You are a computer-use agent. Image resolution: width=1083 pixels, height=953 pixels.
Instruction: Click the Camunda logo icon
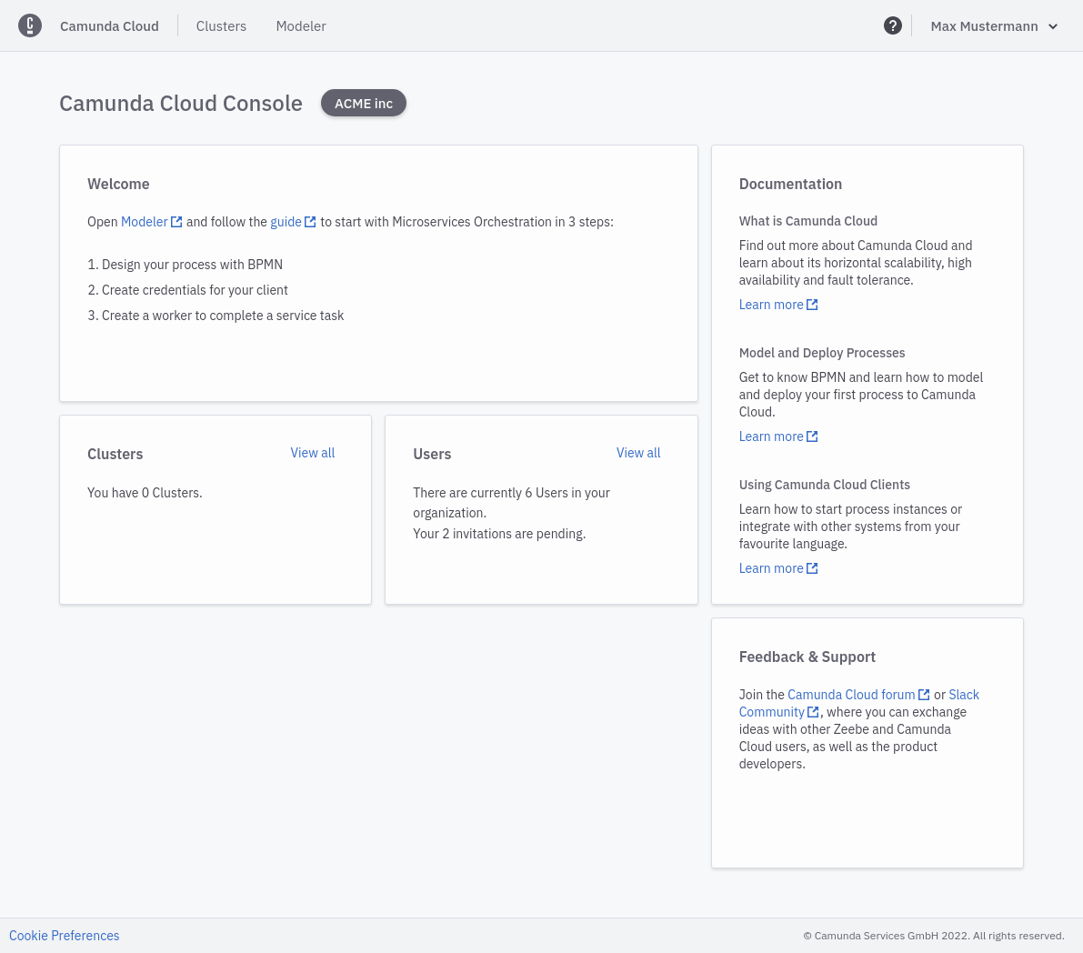click(x=30, y=25)
